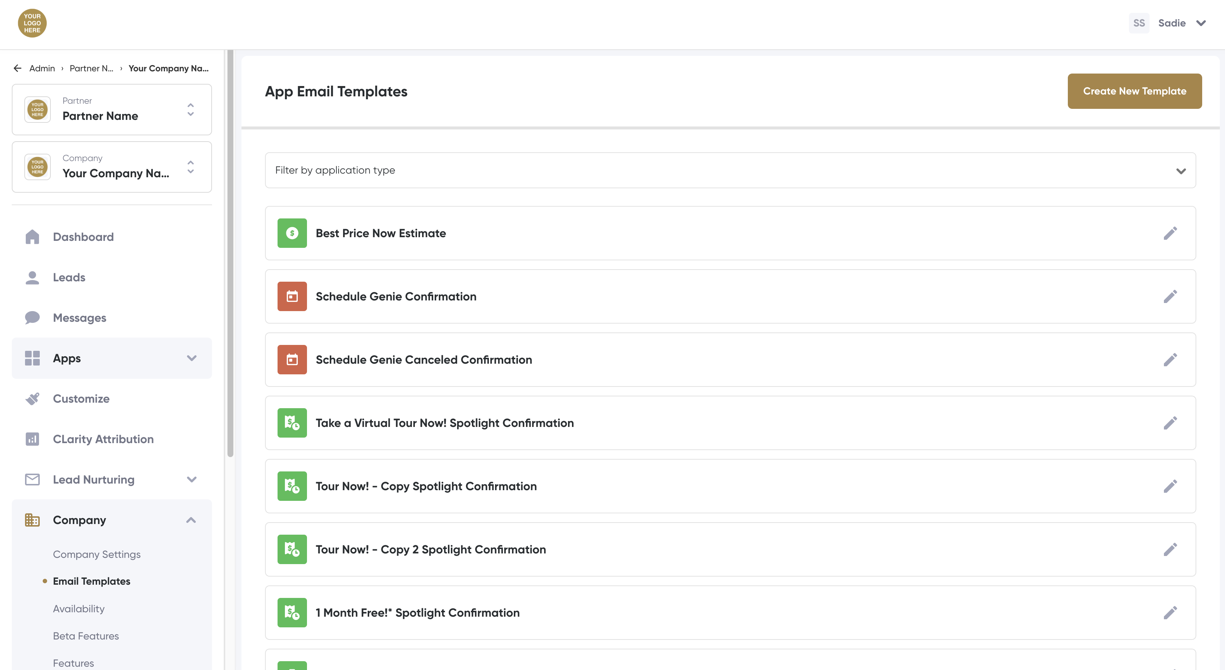Image resolution: width=1225 pixels, height=670 pixels.
Task: Edit 1 Month Free Spotlight Confirmation template
Action: pyautogui.click(x=1170, y=613)
